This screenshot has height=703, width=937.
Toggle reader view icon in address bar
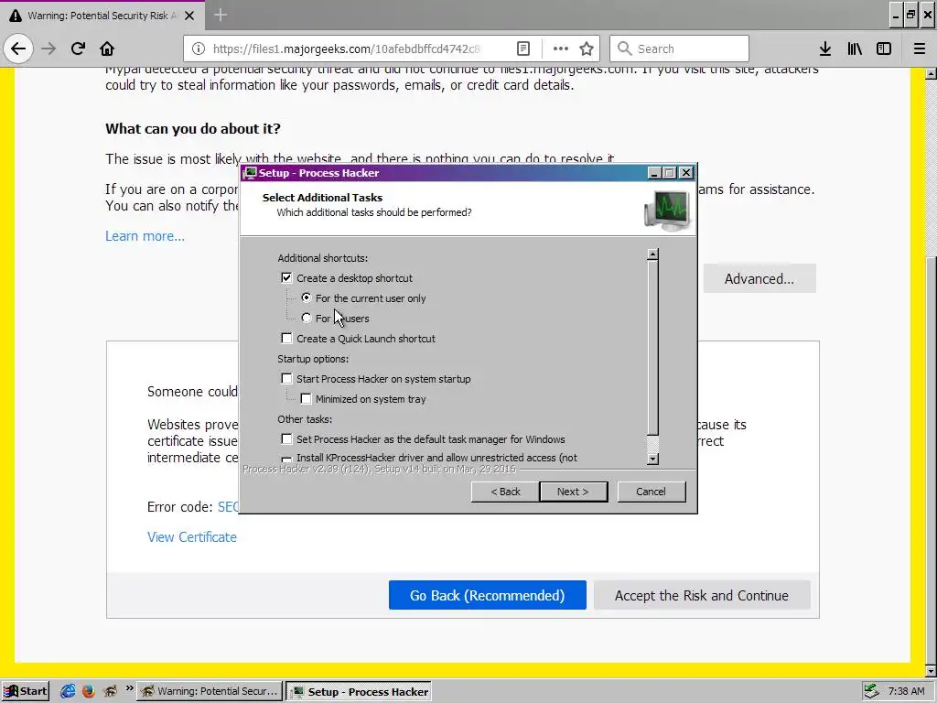[522, 49]
